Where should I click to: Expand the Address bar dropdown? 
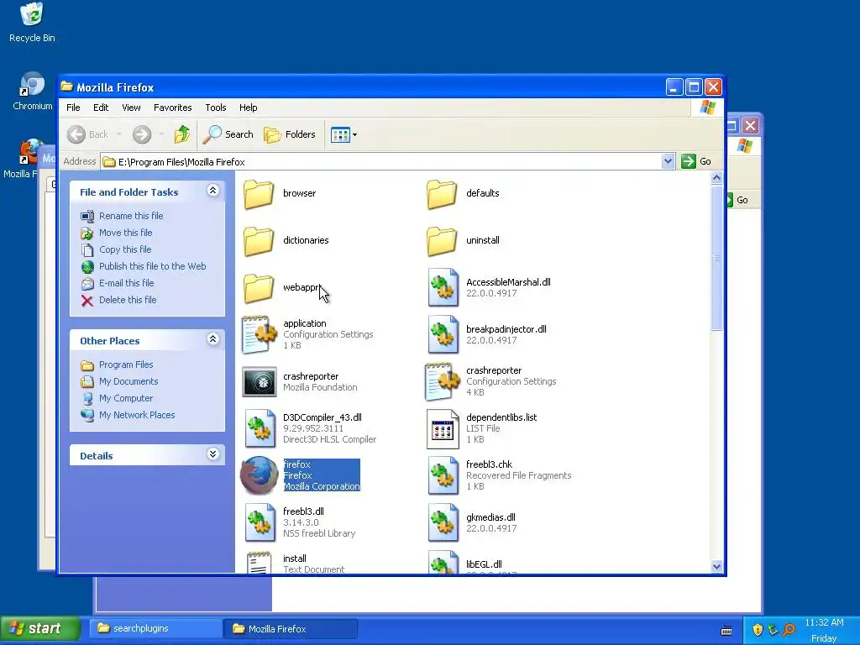click(668, 161)
